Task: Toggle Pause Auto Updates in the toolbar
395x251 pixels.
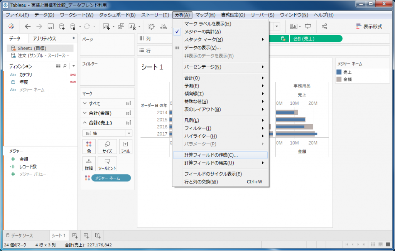Action: (72, 27)
